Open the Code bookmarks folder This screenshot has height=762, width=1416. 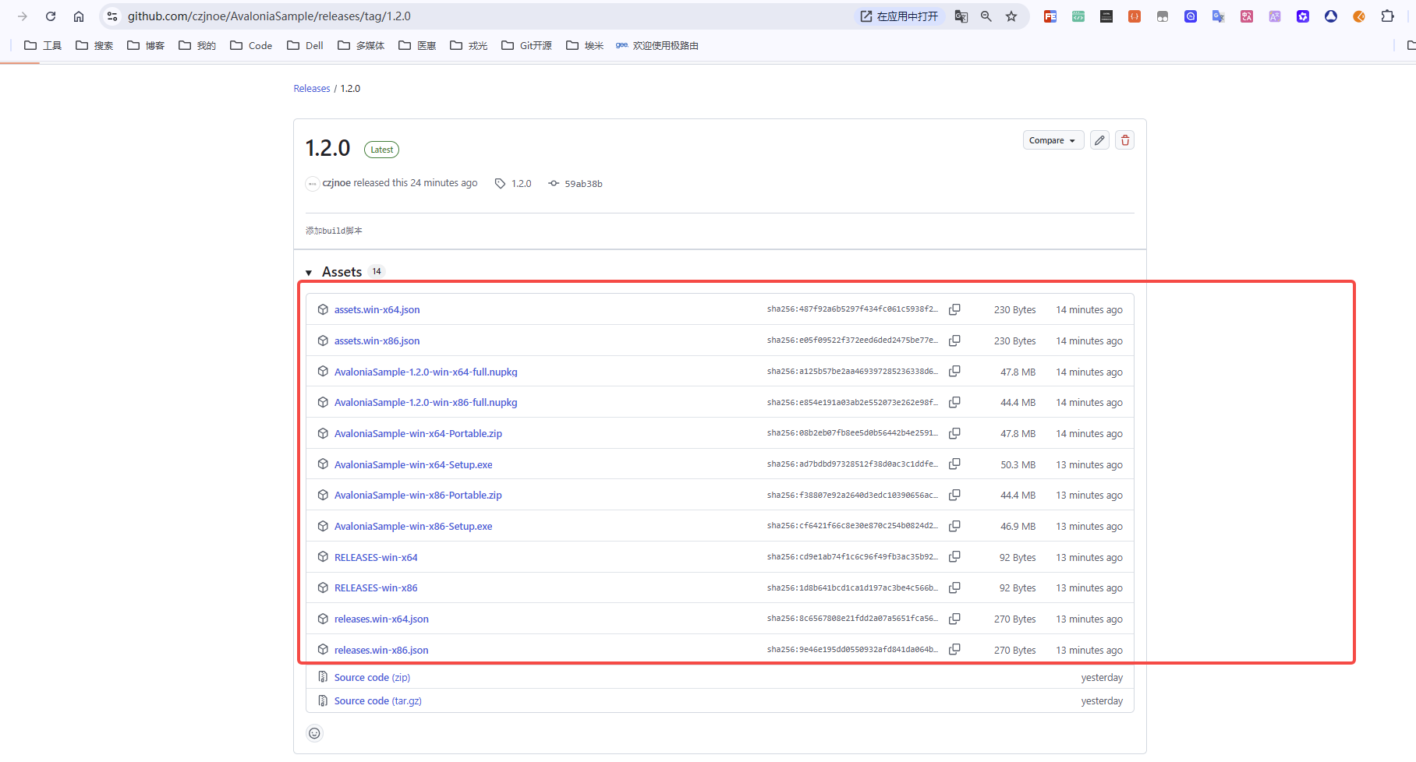point(251,46)
